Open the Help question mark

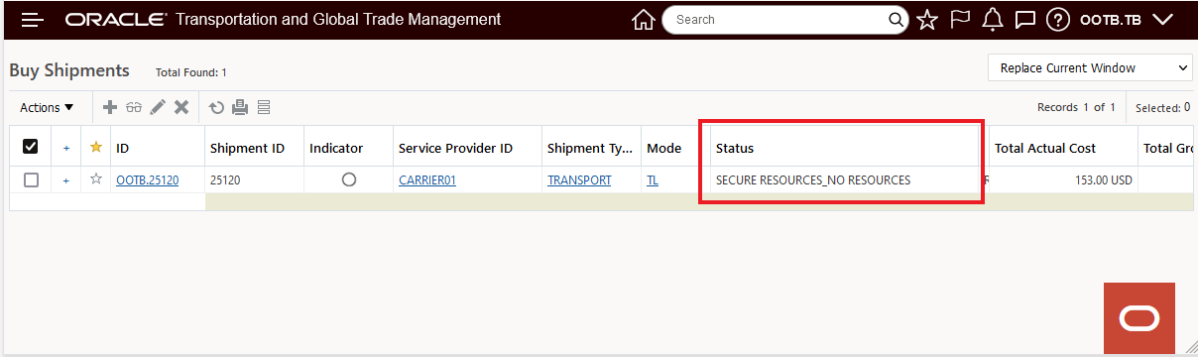1058,20
